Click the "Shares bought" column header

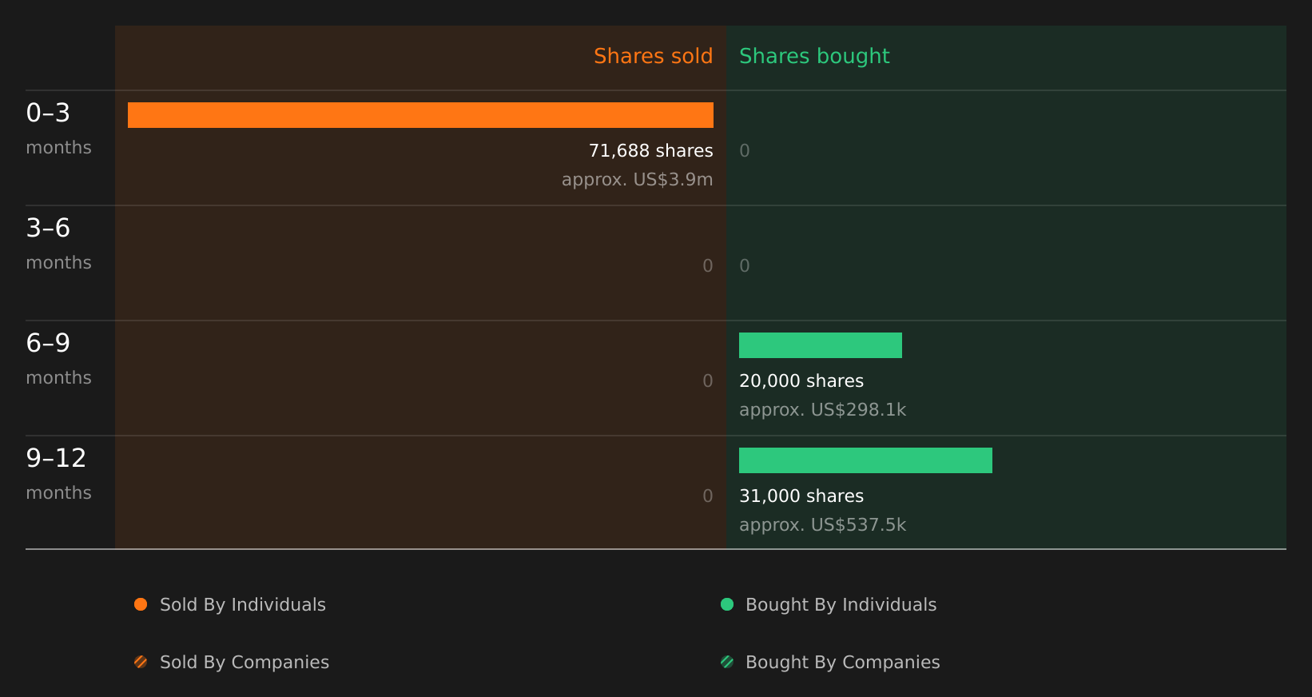[x=814, y=56]
